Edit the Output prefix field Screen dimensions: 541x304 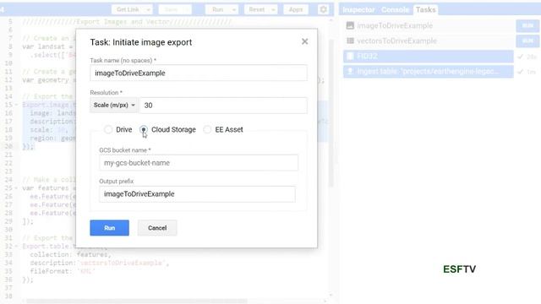[x=197, y=194]
